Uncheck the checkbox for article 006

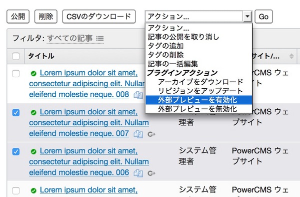click(x=16, y=151)
